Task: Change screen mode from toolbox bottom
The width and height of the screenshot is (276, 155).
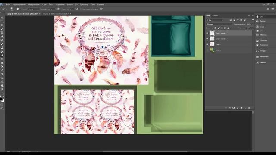Action: [x=2, y=108]
